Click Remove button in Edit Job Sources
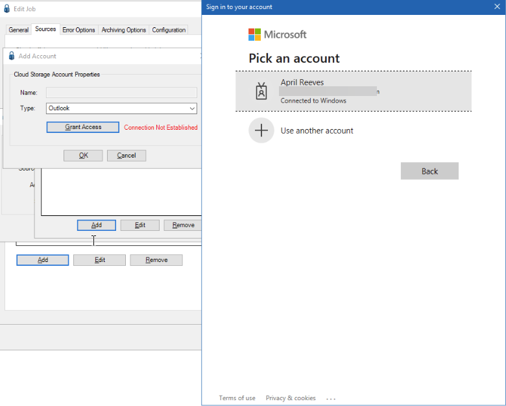The width and height of the screenshot is (506, 406). (156, 260)
